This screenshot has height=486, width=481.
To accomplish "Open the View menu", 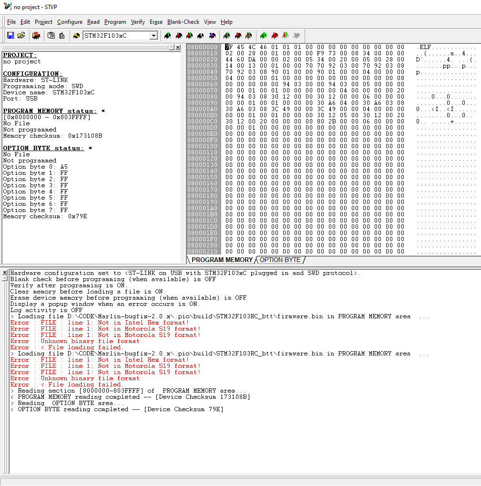I will pyautogui.click(x=210, y=22).
